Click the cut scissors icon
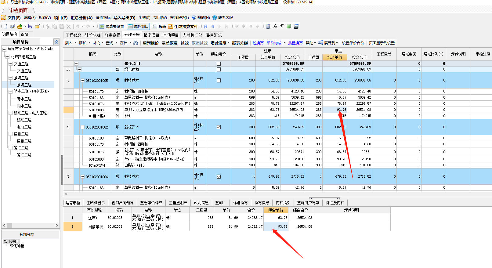The image size is (492, 268). 48,26
